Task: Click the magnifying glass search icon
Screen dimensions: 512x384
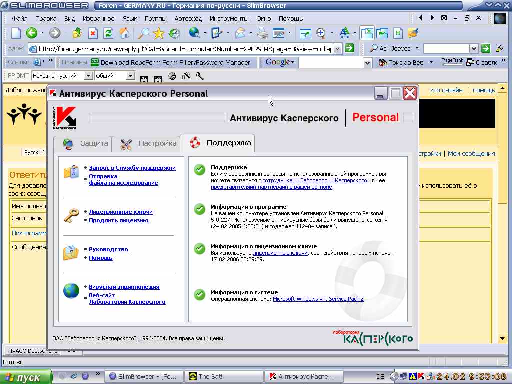Action: (143, 33)
